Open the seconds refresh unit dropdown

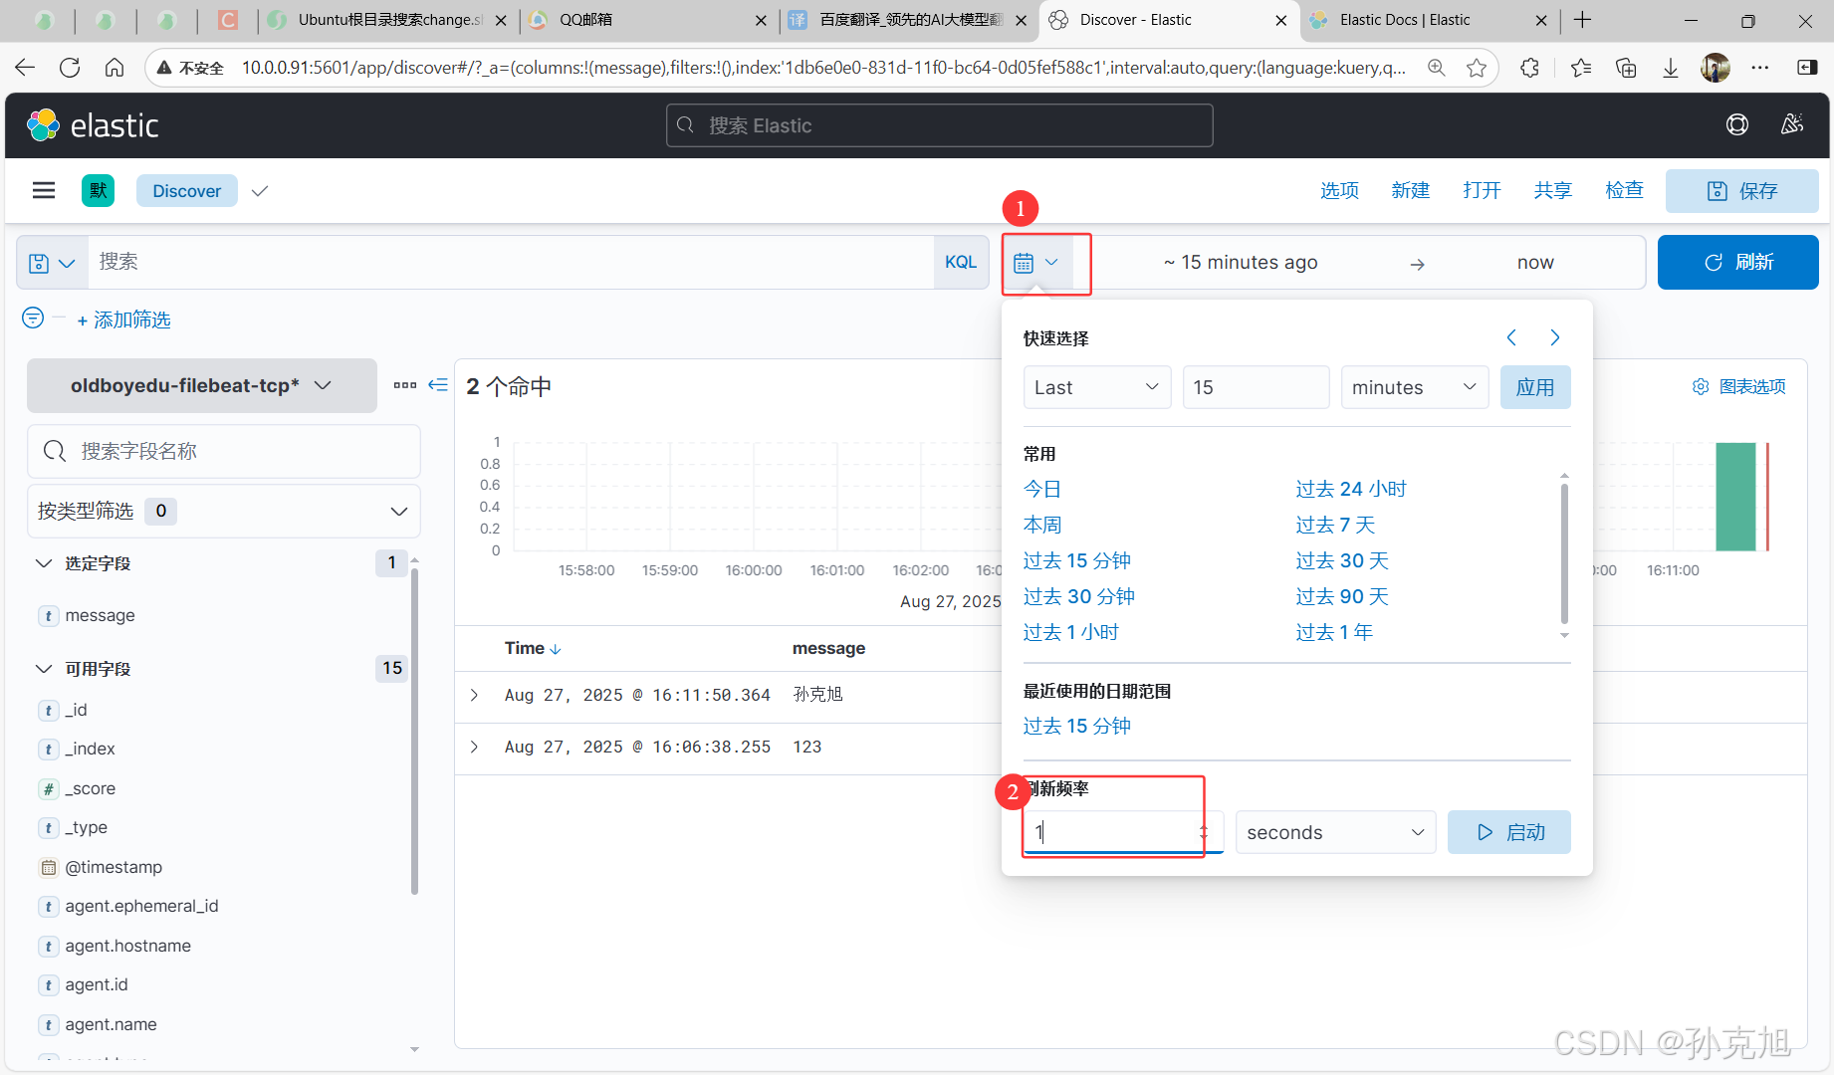coord(1335,832)
